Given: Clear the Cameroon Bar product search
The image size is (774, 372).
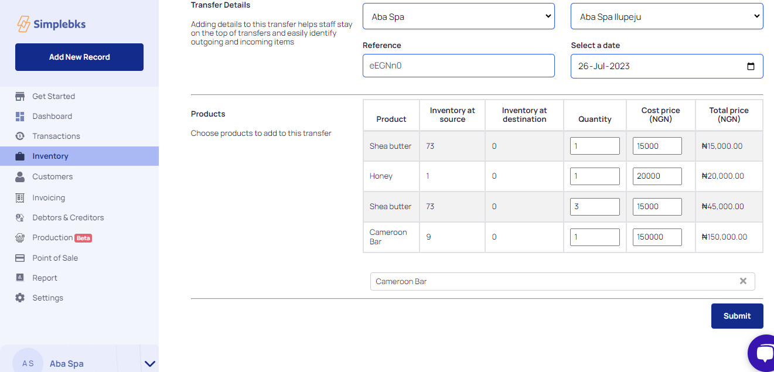Looking at the screenshot, I should (743, 281).
